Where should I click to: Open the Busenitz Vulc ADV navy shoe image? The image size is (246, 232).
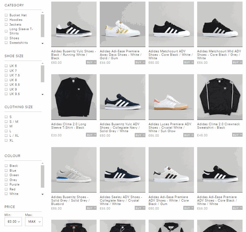click(x=122, y=97)
